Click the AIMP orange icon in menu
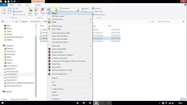Image resolution: width=187 pixels, height=105 pixels. coord(49,22)
